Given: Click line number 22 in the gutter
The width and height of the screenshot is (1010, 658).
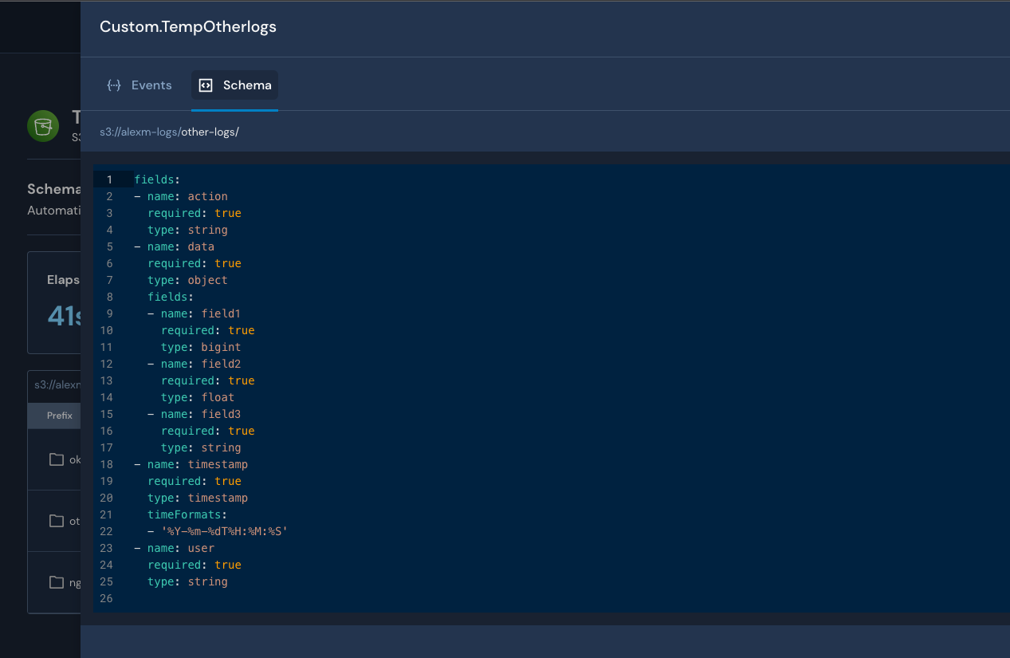Looking at the screenshot, I should (107, 531).
